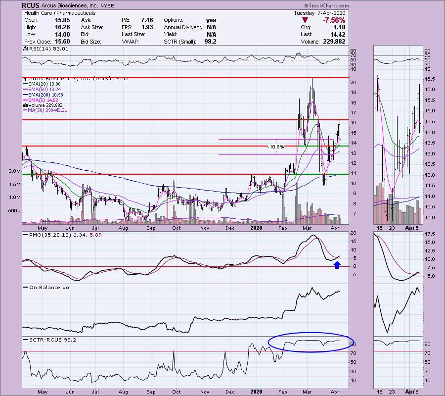Click the -10.6% annotation label
This screenshot has height=396, width=445.
(276, 147)
